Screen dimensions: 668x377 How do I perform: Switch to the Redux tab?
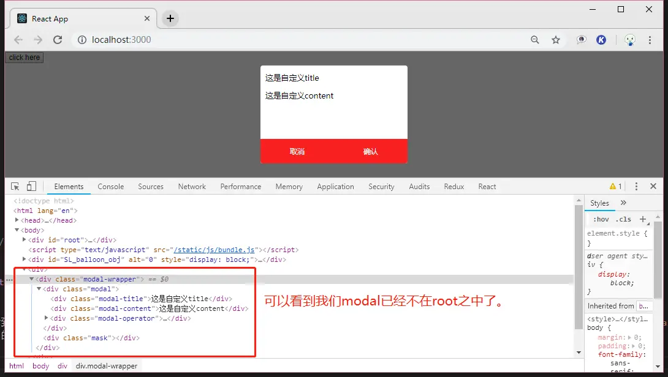point(454,187)
